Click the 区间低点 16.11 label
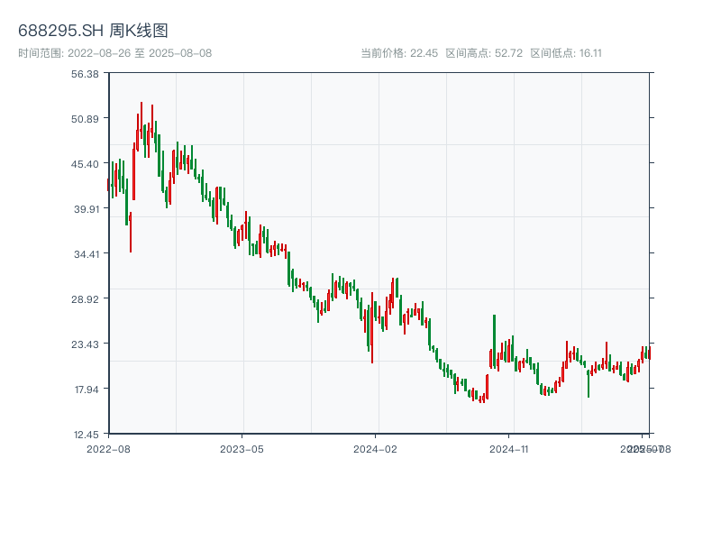The width and height of the screenshot is (721, 541). (566, 53)
